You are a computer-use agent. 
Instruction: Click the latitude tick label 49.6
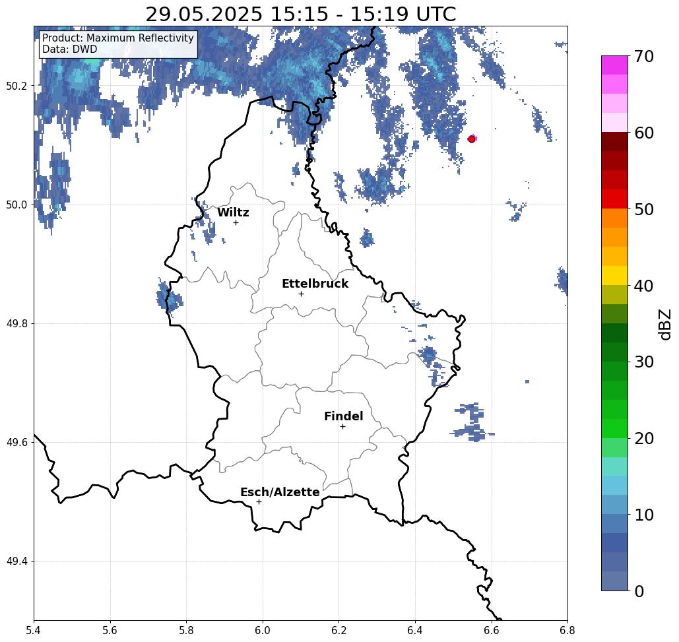pyautogui.click(x=16, y=443)
